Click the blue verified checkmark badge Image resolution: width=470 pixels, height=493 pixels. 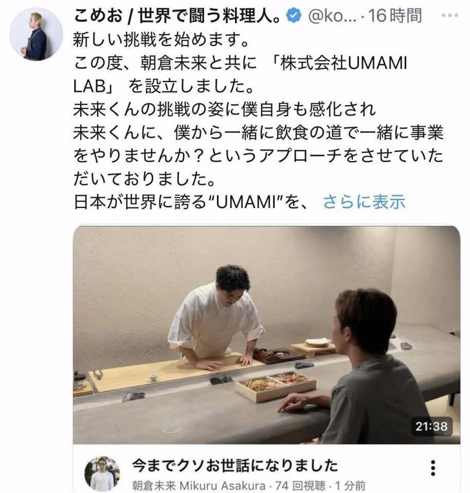(x=293, y=16)
